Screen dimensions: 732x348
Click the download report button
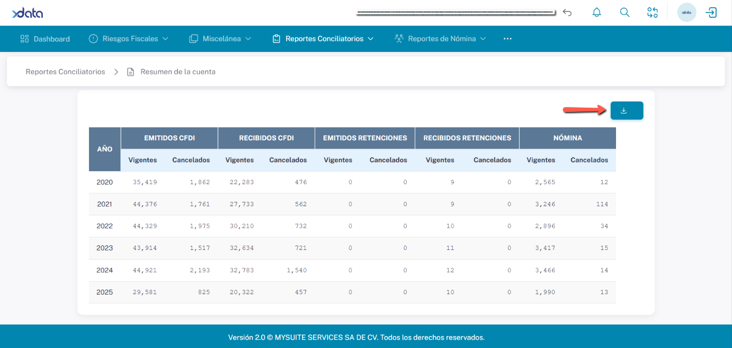[x=627, y=111]
